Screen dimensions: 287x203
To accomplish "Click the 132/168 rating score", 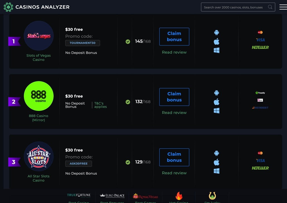I will click(143, 102).
